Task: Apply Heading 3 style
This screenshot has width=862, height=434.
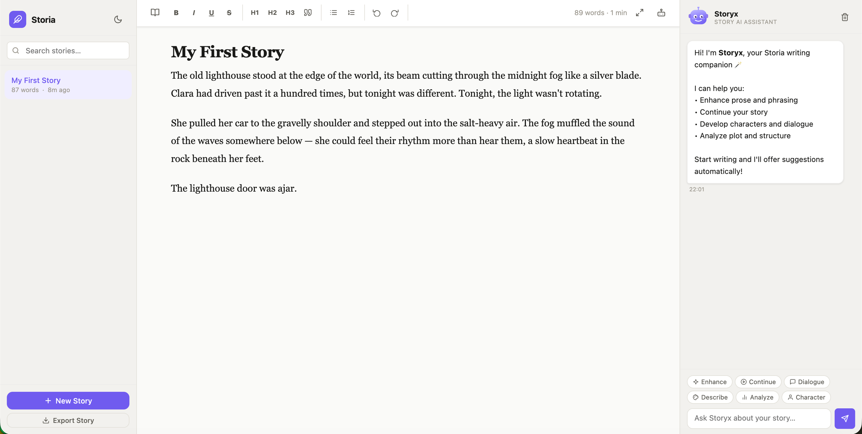Action: pyautogui.click(x=290, y=13)
